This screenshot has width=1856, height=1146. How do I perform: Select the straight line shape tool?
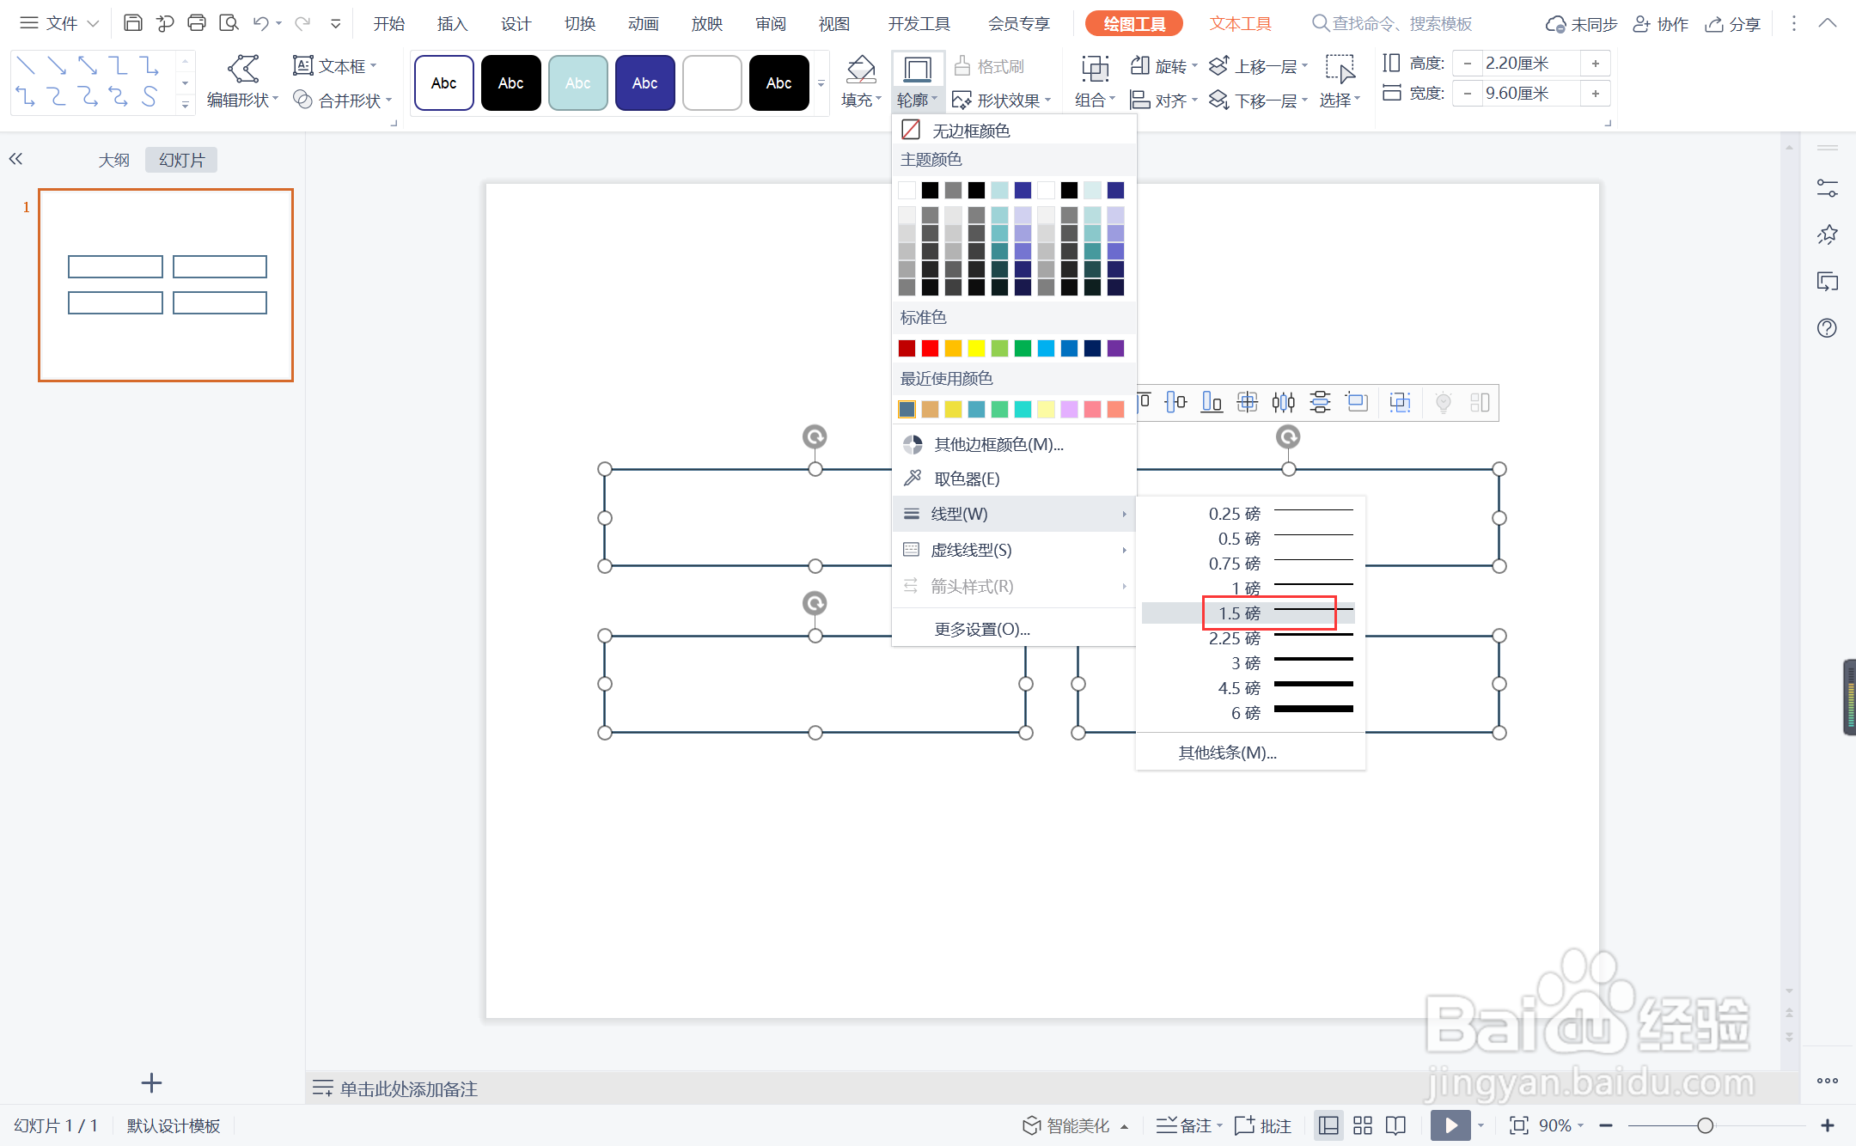[26, 65]
